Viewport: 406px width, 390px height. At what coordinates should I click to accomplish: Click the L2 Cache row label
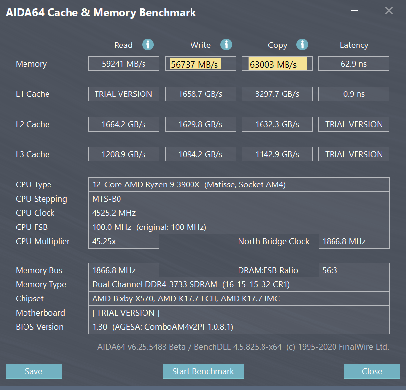pyautogui.click(x=33, y=124)
